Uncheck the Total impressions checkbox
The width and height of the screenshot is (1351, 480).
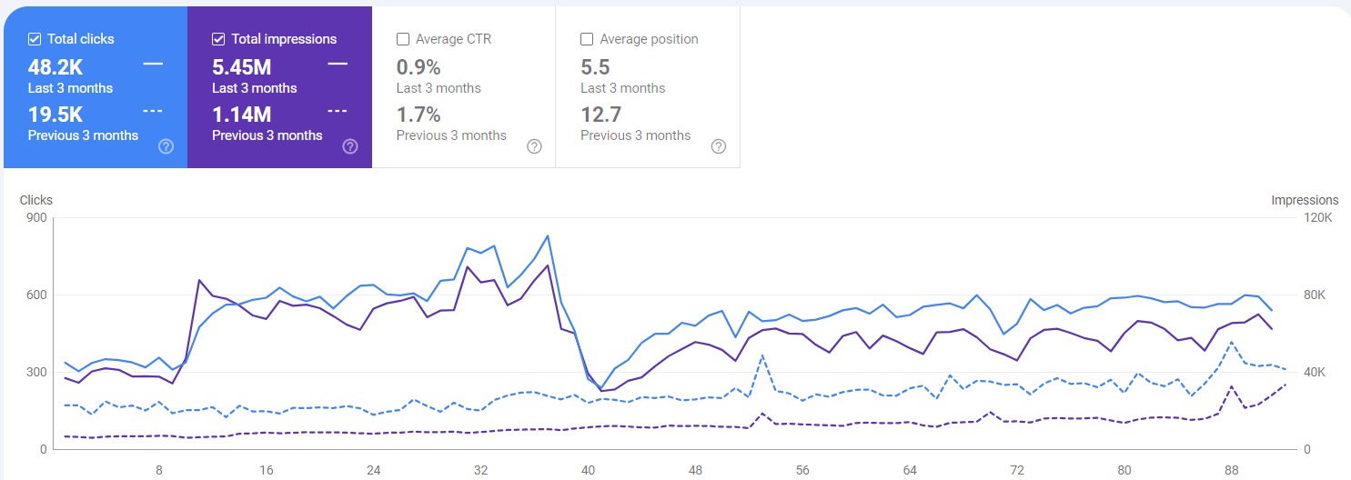point(218,39)
